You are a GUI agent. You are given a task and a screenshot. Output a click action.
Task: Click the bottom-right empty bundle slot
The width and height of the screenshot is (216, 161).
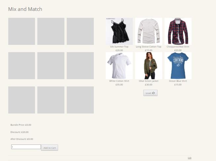[80, 100]
